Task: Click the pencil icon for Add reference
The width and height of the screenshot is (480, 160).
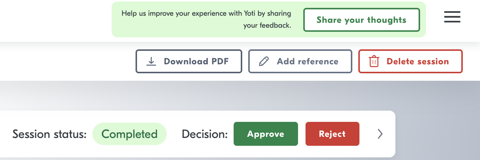Action: [264, 62]
